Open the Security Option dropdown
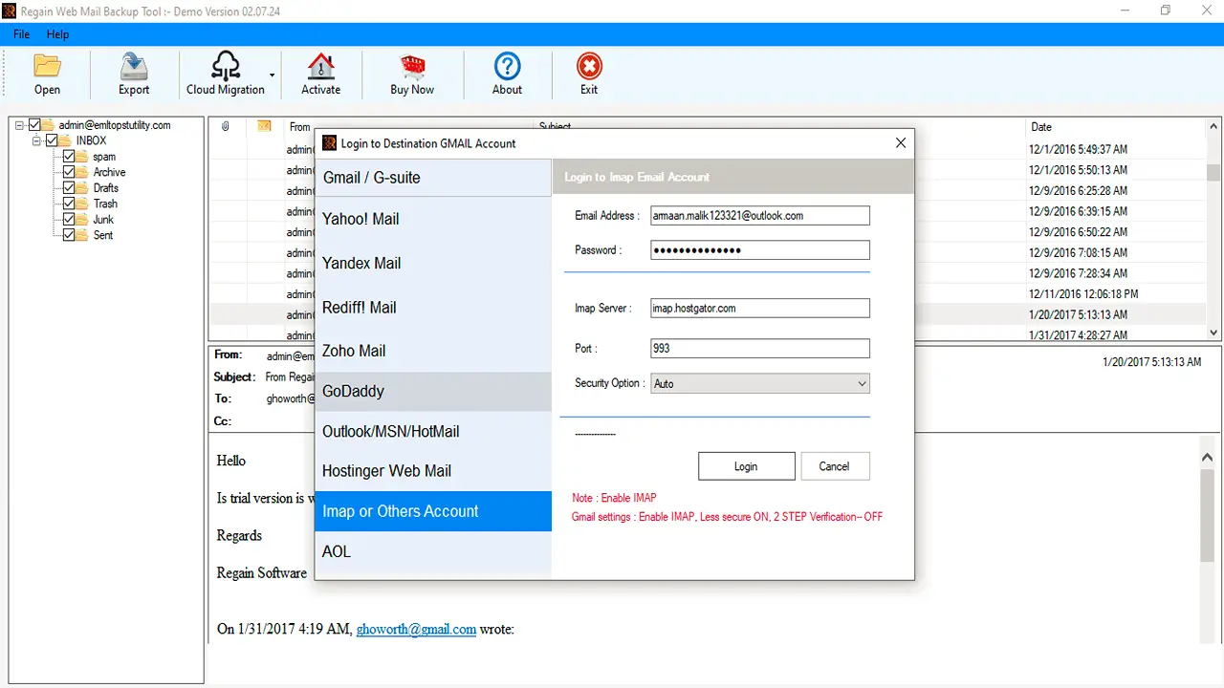Viewport: 1224px width, 688px height. pyautogui.click(x=863, y=384)
